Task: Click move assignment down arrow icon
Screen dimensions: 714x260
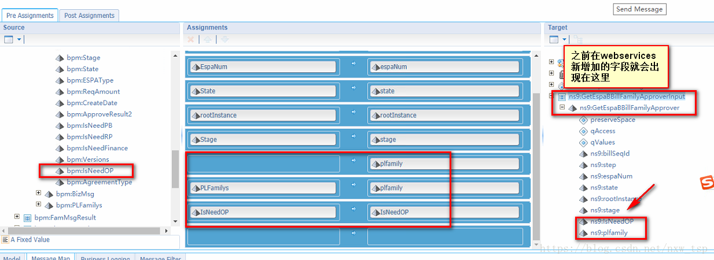Action: [225, 39]
